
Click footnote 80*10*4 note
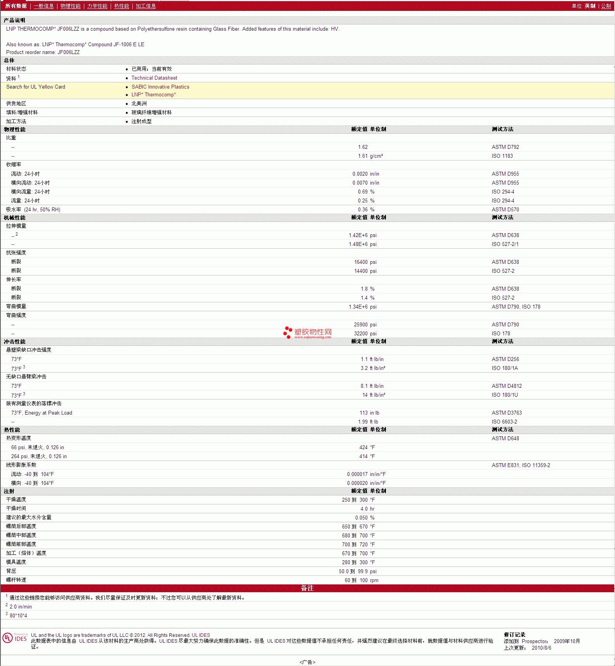[18, 615]
